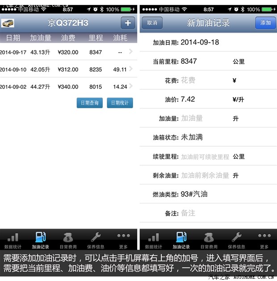Image resolution: width=277 pixels, height=281 pixels.
Task: Toggle 油箱状态 value 未加满
Action: [x=192, y=137]
